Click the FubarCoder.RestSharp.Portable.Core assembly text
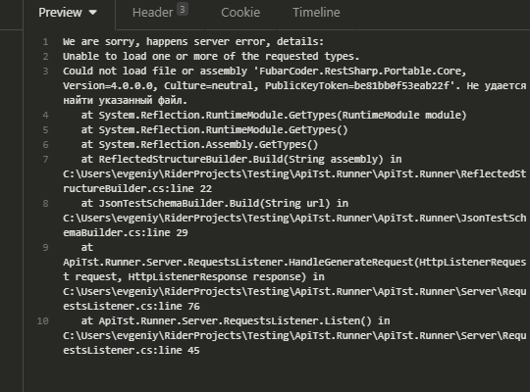 tap(359, 72)
